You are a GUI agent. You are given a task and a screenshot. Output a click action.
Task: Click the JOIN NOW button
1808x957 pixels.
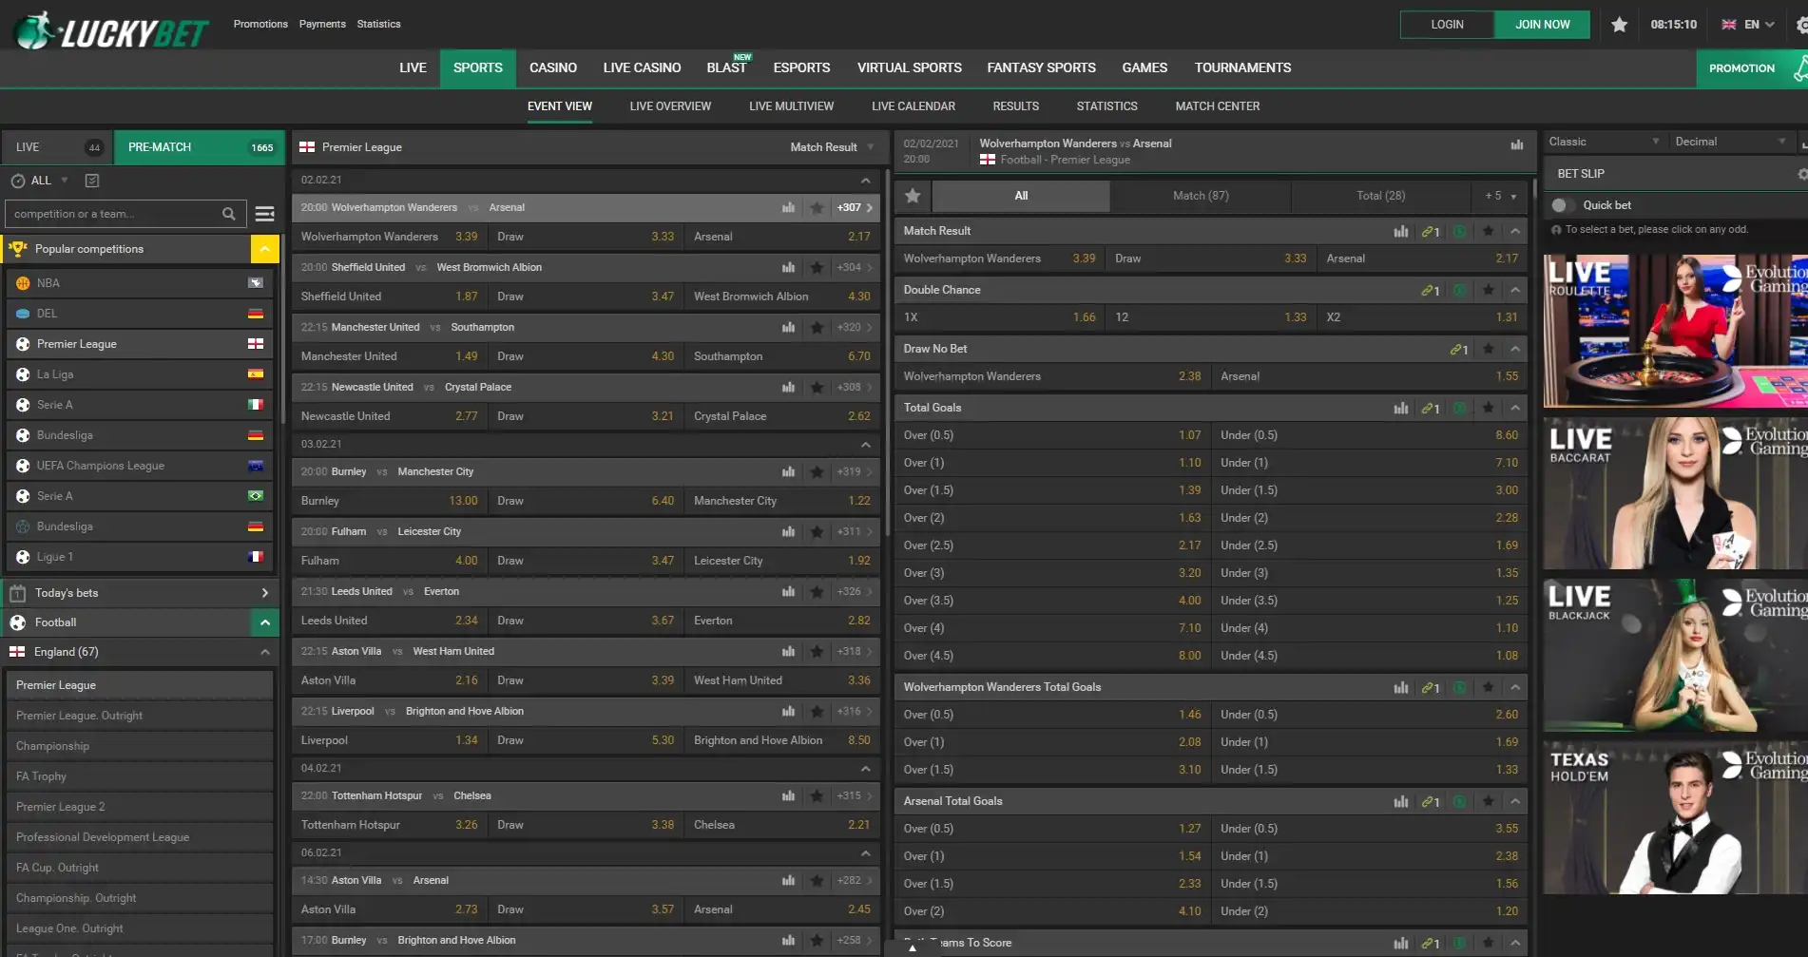(1542, 25)
